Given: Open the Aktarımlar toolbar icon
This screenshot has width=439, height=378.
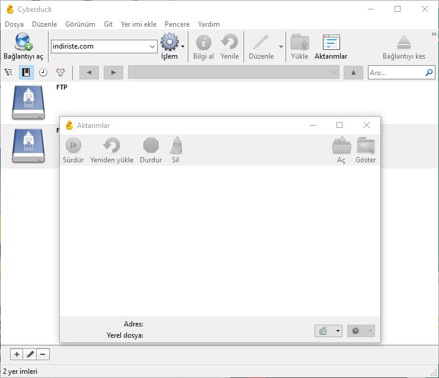Looking at the screenshot, I should (x=331, y=42).
